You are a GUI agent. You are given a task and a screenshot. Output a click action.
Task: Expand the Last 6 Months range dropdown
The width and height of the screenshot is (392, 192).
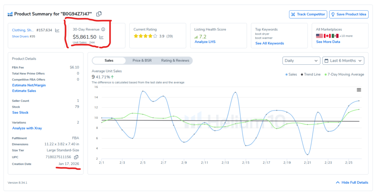pyautogui.click(x=343, y=61)
